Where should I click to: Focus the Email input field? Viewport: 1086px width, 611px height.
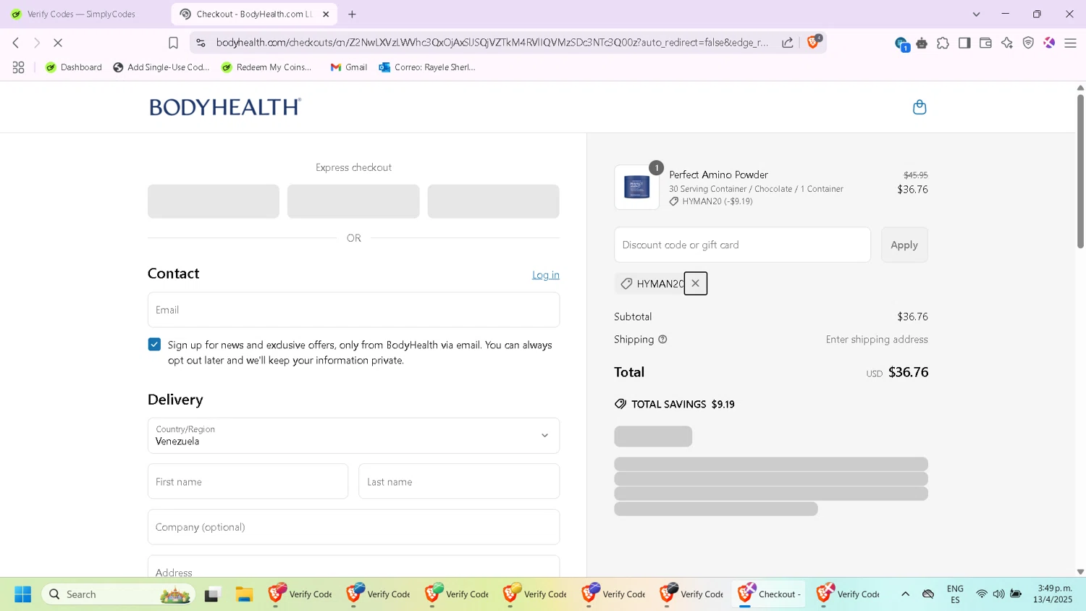click(x=353, y=310)
